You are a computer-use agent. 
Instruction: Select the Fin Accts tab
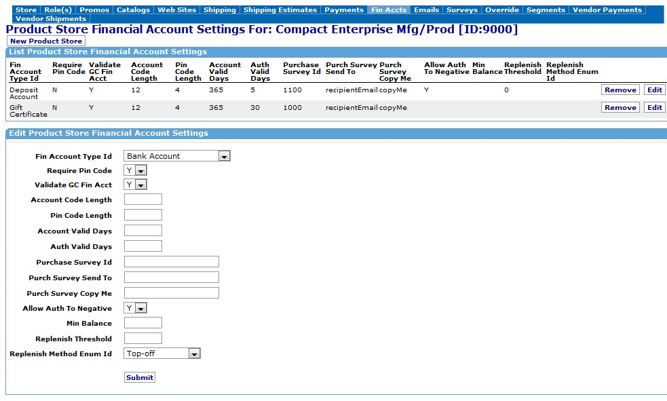(389, 9)
